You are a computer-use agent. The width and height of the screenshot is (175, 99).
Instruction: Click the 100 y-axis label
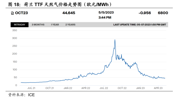(15, 70)
